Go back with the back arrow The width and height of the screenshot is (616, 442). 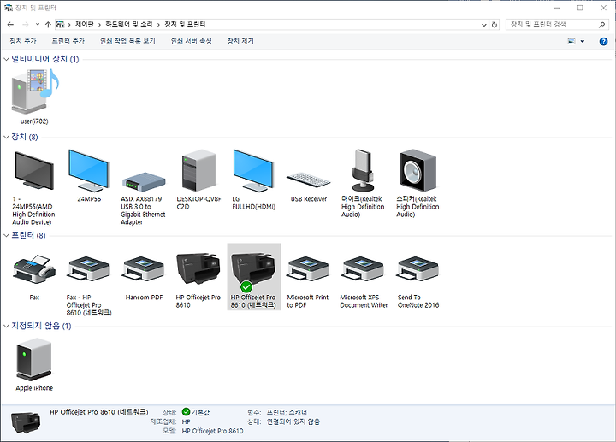[10, 24]
